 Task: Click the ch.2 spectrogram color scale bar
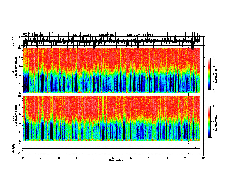coord(209,122)
